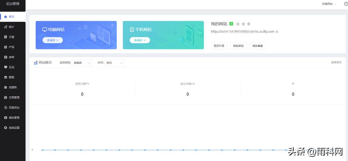This screenshot has width=348, height=161.
Task: Click the 域名绑定 button
Action: (238, 46)
